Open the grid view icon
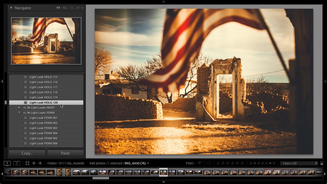 click(27, 163)
